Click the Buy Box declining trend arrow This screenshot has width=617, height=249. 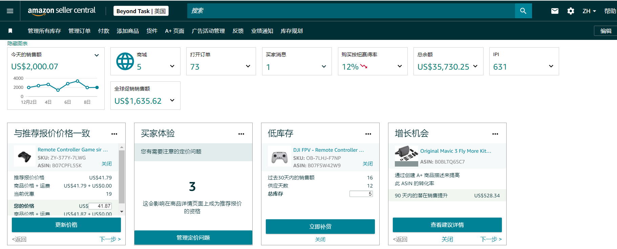364,66
